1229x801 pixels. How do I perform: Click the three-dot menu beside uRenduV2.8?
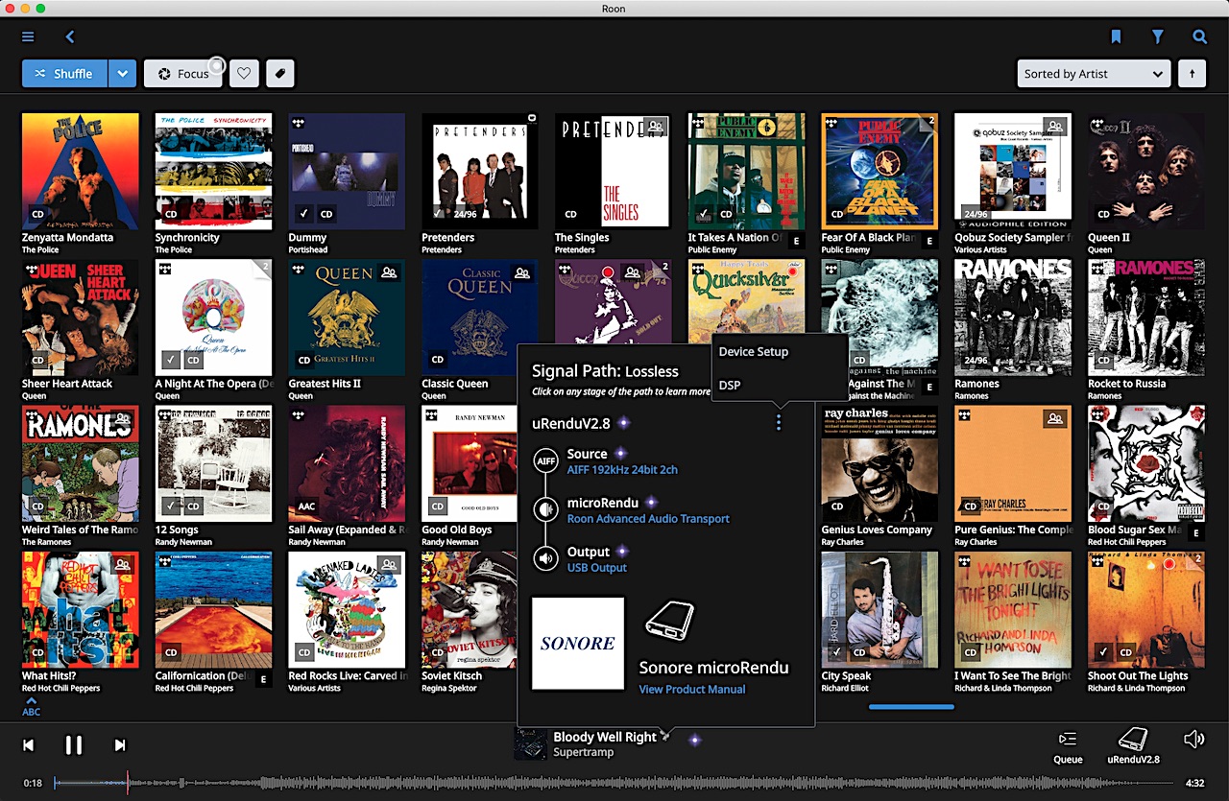pyautogui.click(x=779, y=423)
